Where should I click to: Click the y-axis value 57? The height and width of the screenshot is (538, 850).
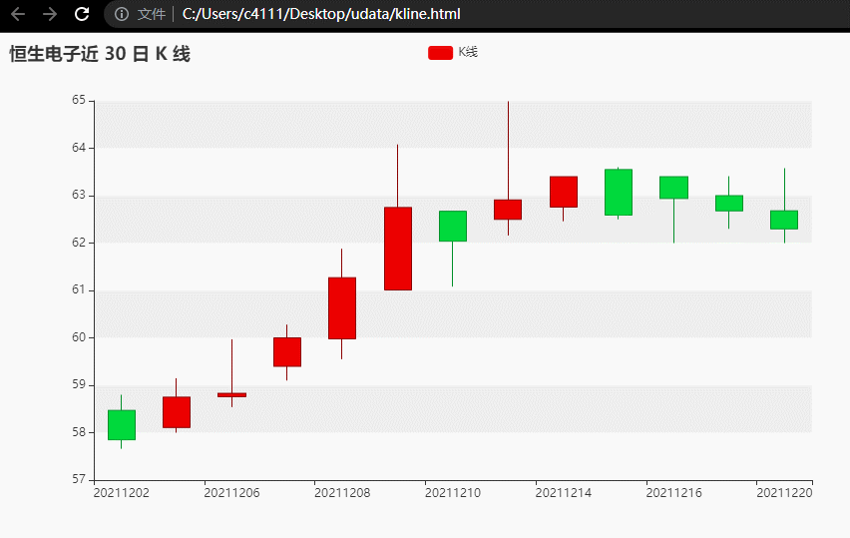point(79,479)
